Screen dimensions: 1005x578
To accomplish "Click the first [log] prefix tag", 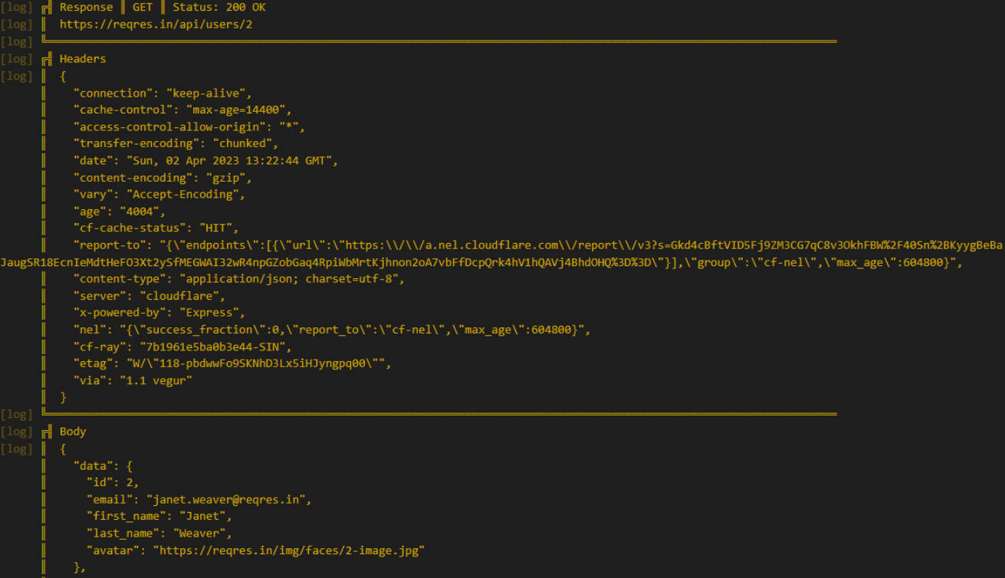I will 17,7.
